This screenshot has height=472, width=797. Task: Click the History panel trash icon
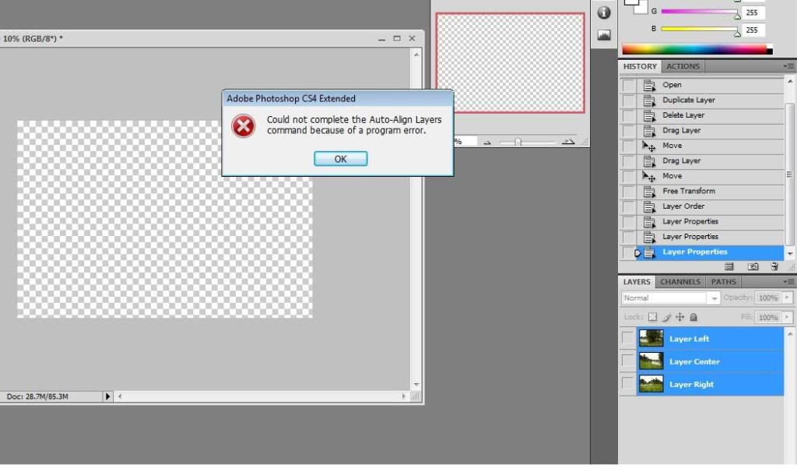pos(774,266)
